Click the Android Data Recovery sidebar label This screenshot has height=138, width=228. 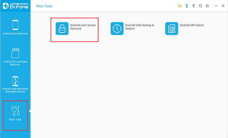pos(15,34)
